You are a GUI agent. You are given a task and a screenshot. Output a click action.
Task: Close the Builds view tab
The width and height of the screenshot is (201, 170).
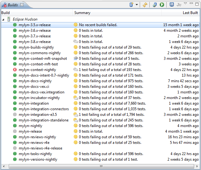coord(22,5)
